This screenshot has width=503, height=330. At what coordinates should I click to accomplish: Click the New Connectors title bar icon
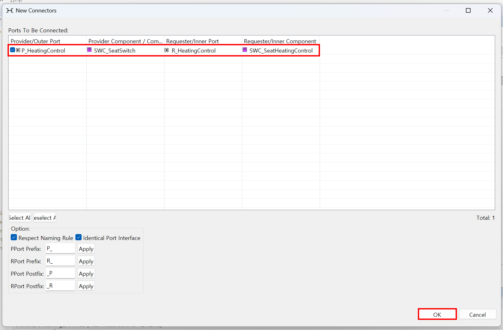[10, 10]
